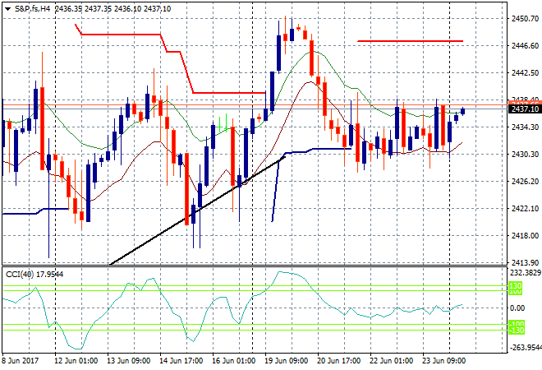Click the 2446.60 price axis label
This screenshot has width=542, height=370.
[x=525, y=46]
